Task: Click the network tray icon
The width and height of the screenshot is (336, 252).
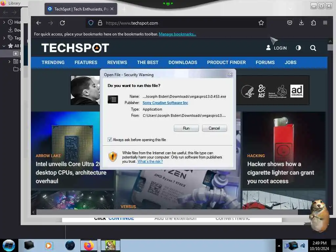Action: [294, 246]
